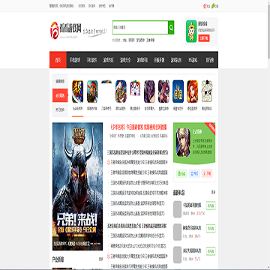Click the green Android download button in featured card
Screen dimensions: 270x270
point(181,173)
